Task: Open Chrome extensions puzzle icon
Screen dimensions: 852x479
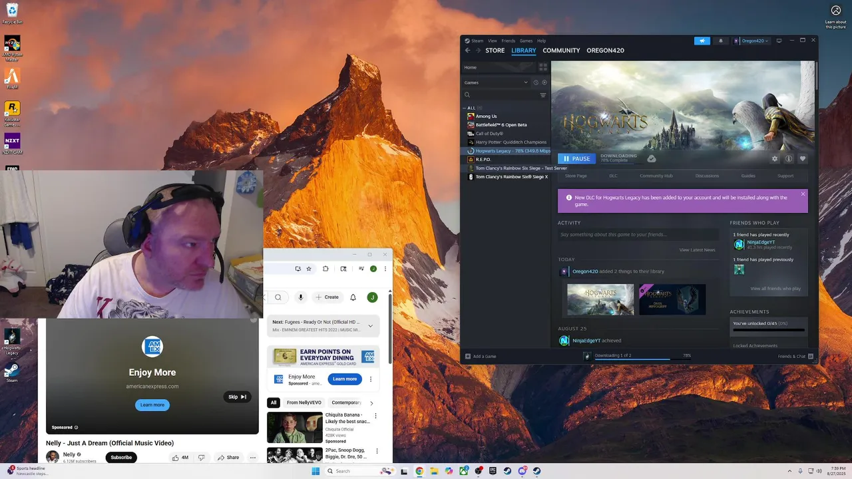Action: coord(325,269)
